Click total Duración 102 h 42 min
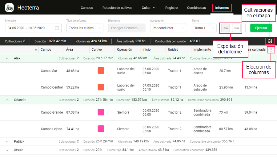277x163 pixels. [50, 41]
